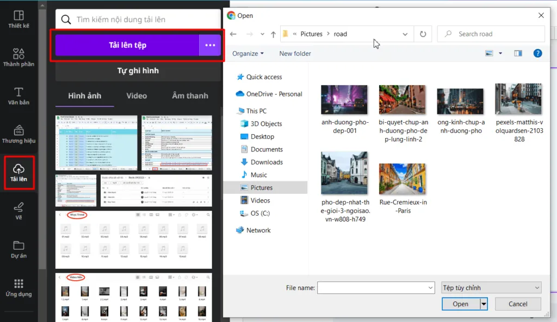The image size is (557, 322).
Task: Toggle the preview pane icon
Action: (x=518, y=53)
